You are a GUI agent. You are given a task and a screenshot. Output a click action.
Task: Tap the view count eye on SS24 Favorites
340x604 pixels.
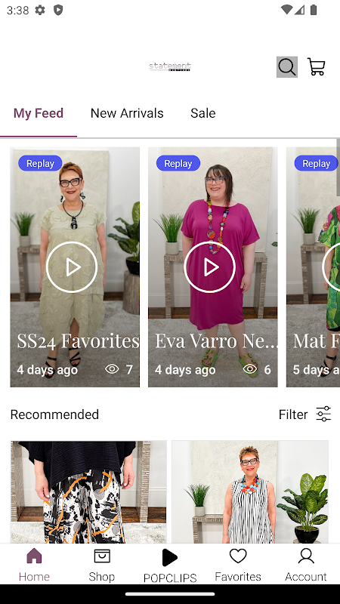coord(112,369)
